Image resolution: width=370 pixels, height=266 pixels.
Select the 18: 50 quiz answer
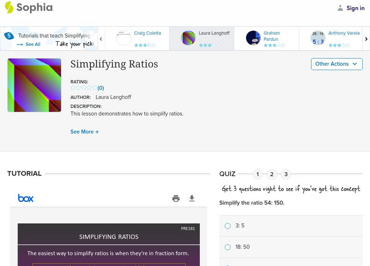pyautogui.click(x=227, y=247)
